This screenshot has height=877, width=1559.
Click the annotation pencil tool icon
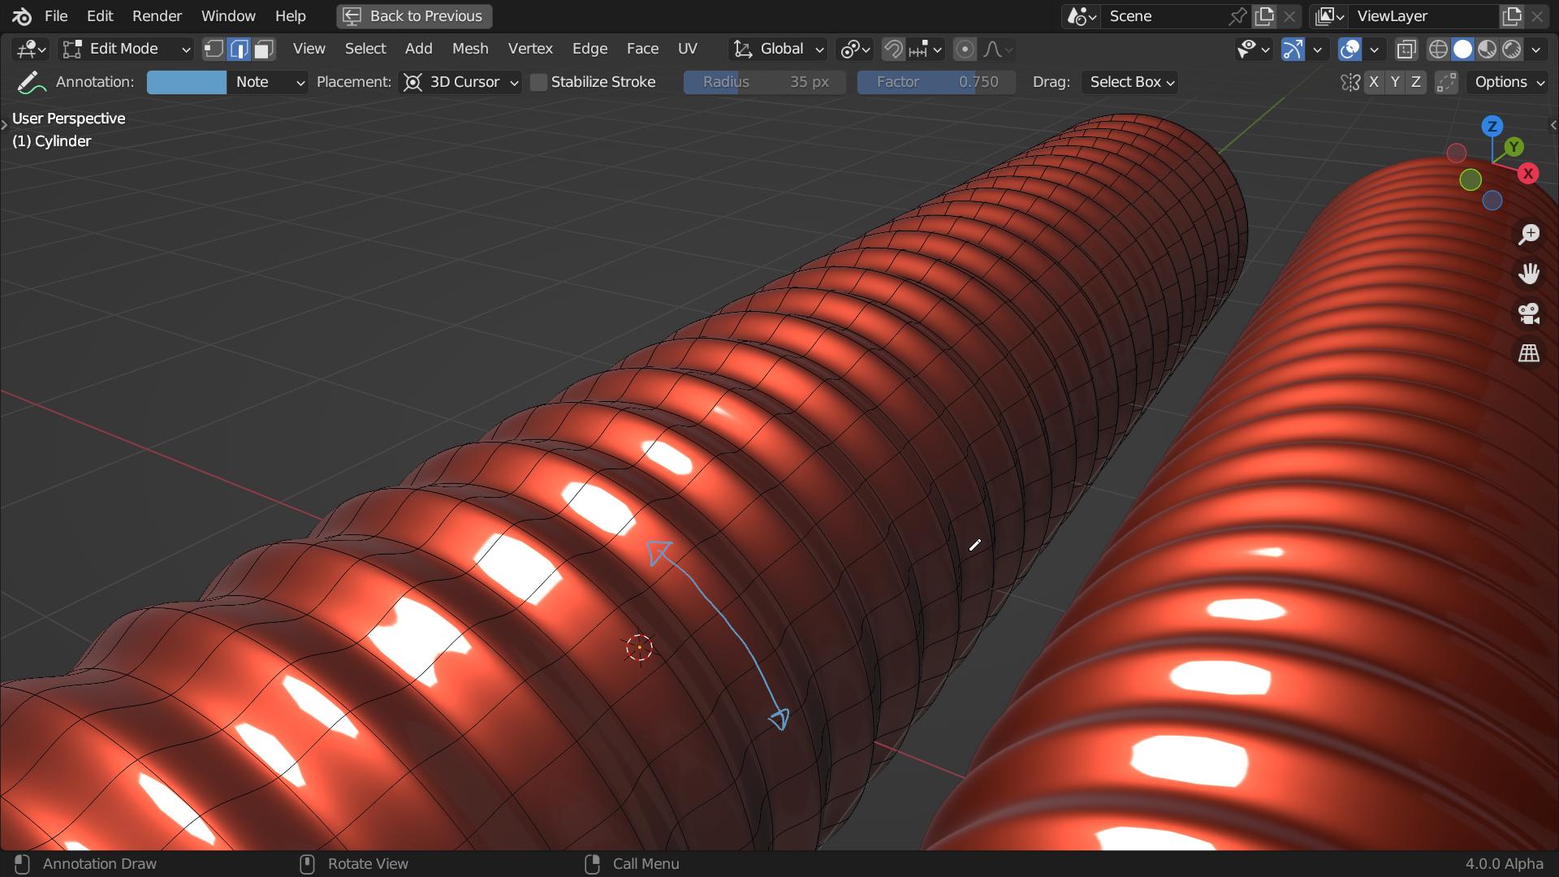pyautogui.click(x=30, y=82)
